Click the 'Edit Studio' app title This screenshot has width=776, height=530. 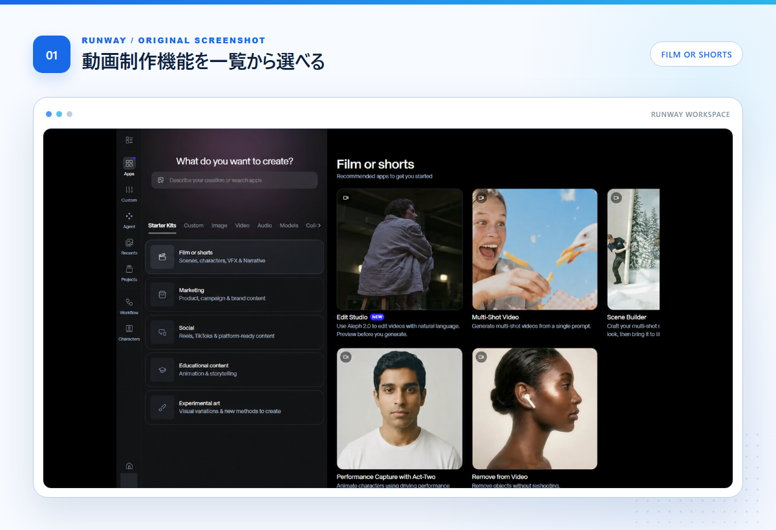click(352, 317)
